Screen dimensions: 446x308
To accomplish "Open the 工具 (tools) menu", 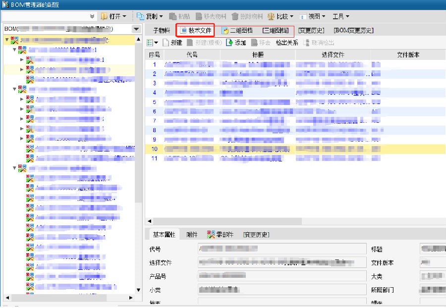I will coord(340,16).
